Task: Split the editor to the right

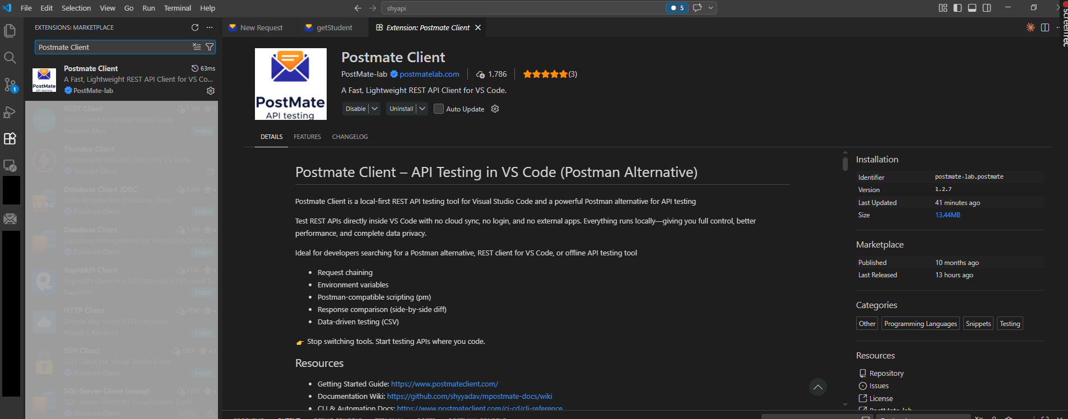Action: (x=1045, y=27)
